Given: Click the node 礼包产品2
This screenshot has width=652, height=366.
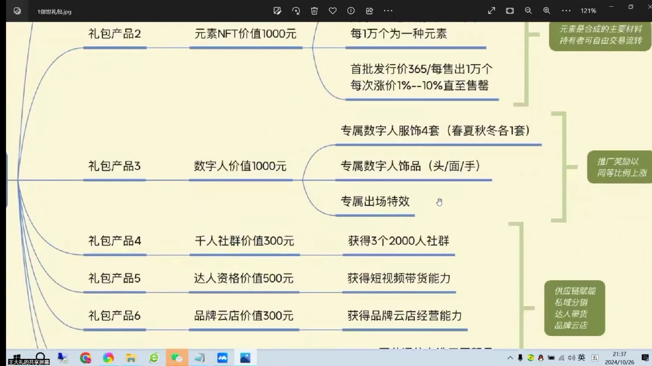Looking at the screenshot, I should pyautogui.click(x=114, y=34).
